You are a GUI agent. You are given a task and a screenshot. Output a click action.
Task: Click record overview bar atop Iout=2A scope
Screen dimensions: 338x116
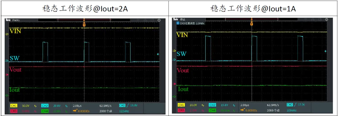84,20
